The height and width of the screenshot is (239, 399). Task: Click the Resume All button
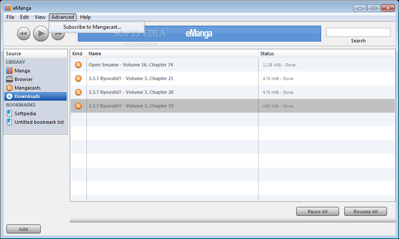click(x=366, y=212)
